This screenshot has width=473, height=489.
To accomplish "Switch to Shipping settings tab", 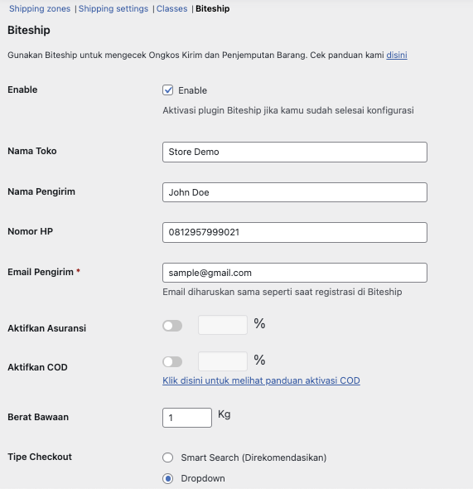I will (113, 9).
